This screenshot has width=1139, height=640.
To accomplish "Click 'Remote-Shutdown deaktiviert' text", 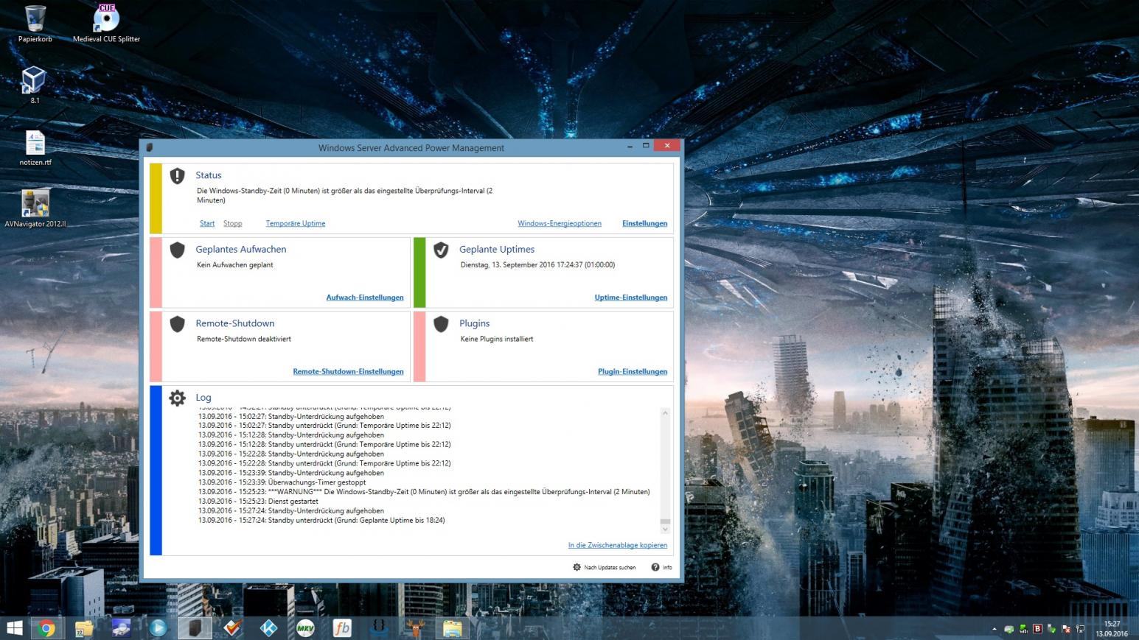I will (244, 339).
